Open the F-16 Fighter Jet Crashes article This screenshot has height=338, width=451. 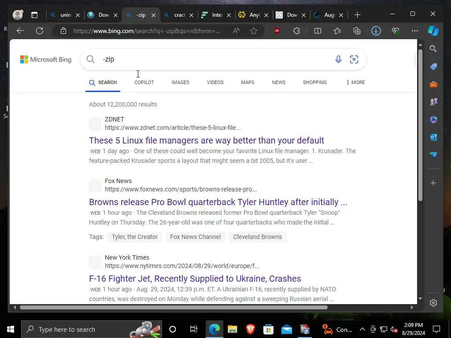195,279
